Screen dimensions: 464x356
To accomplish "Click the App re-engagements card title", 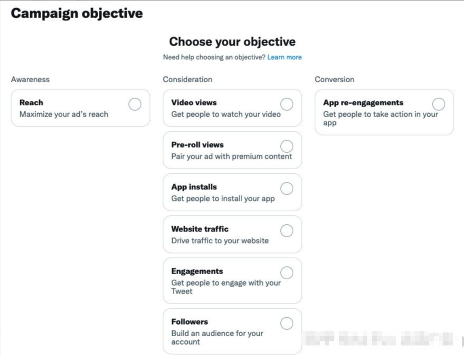I will 363,102.
